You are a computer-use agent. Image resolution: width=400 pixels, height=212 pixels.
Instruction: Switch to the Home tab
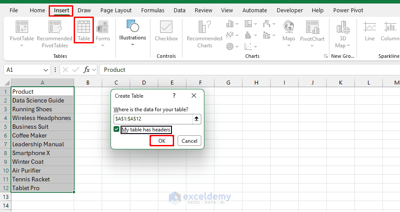pos(37,11)
